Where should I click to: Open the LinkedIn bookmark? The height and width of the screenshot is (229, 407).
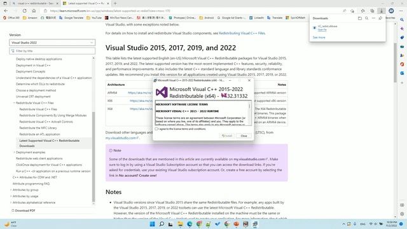(257, 18)
